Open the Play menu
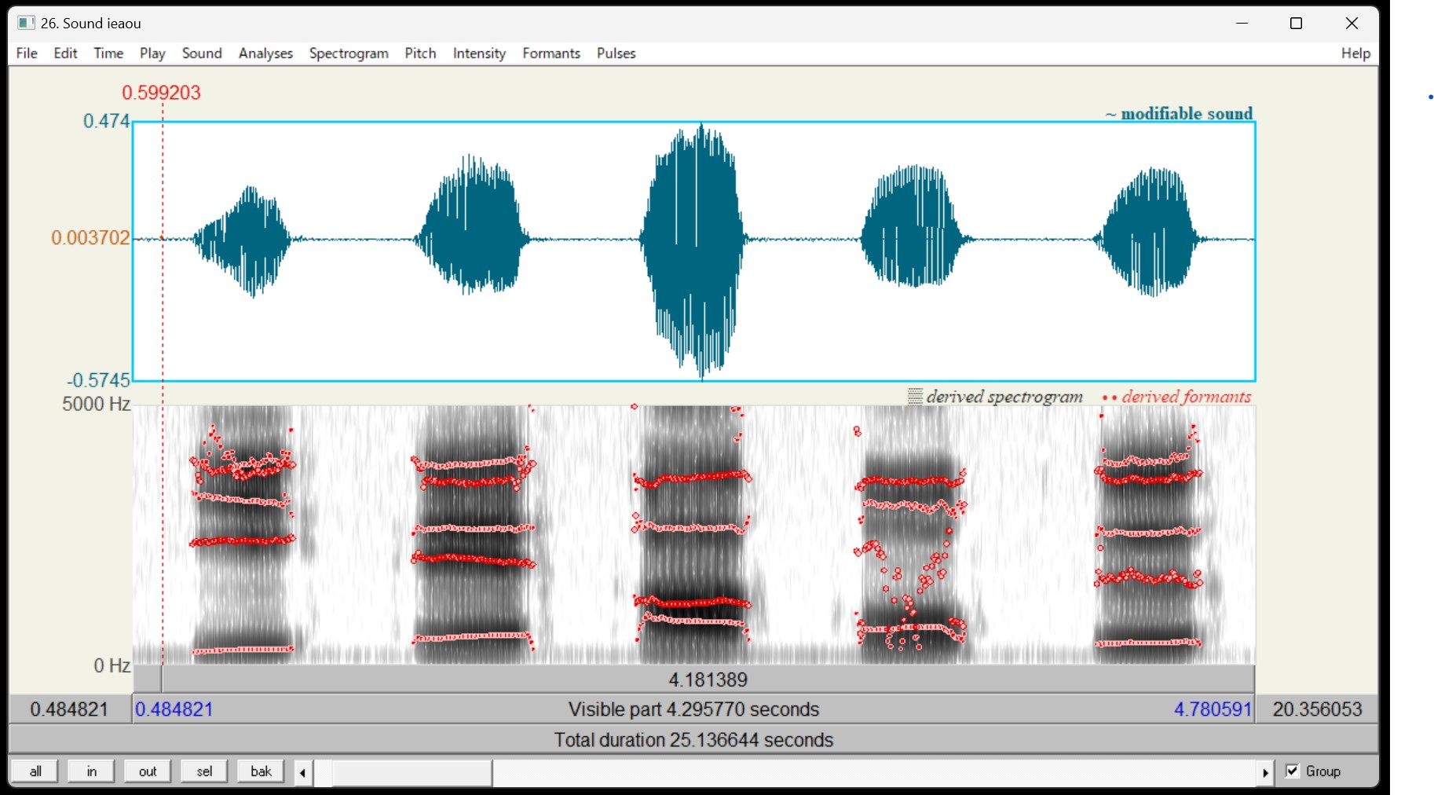Screen dimensions: 1434x795 152,53
